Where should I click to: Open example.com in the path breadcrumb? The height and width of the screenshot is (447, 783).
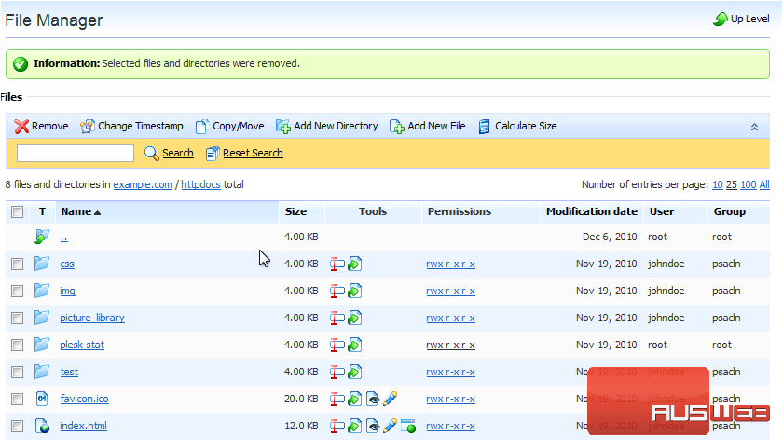[143, 184]
